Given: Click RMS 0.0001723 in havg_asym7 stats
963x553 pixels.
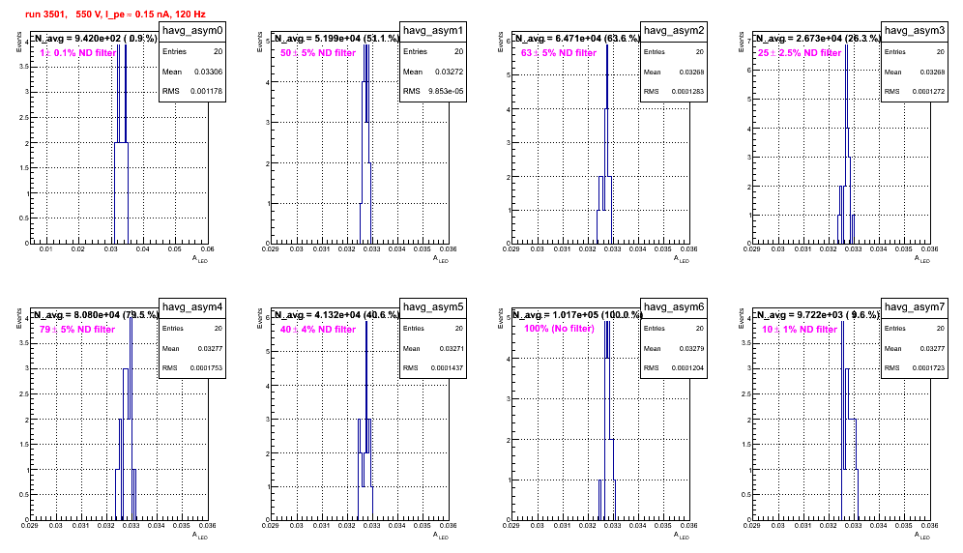Looking at the screenshot, I should click(x=915, y=367).
